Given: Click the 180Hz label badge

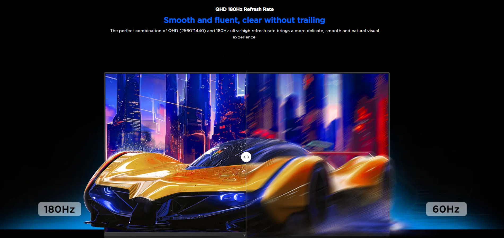Looking at the screenshot, I should 60,209.
